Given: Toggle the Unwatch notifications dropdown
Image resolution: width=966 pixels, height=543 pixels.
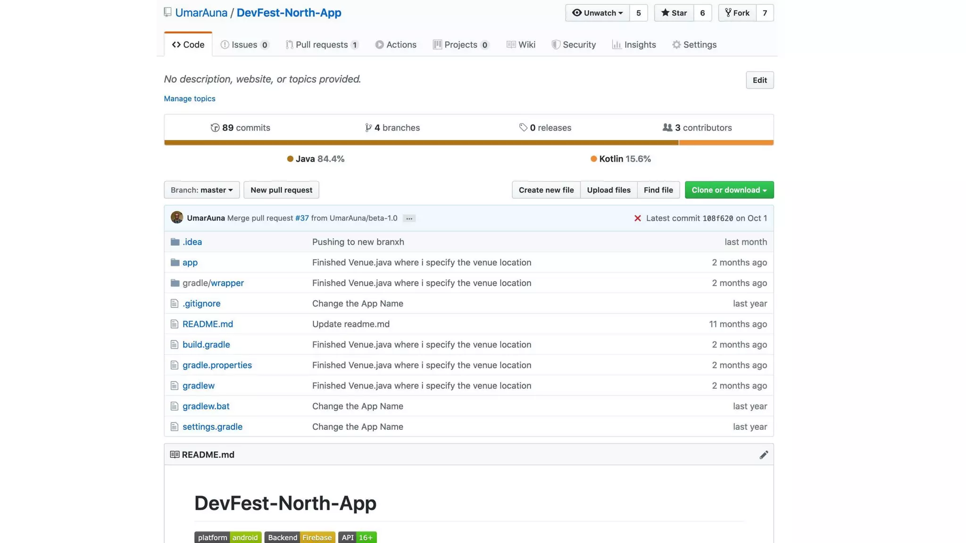Looking at the screenshot, I should tap(597, 13).
